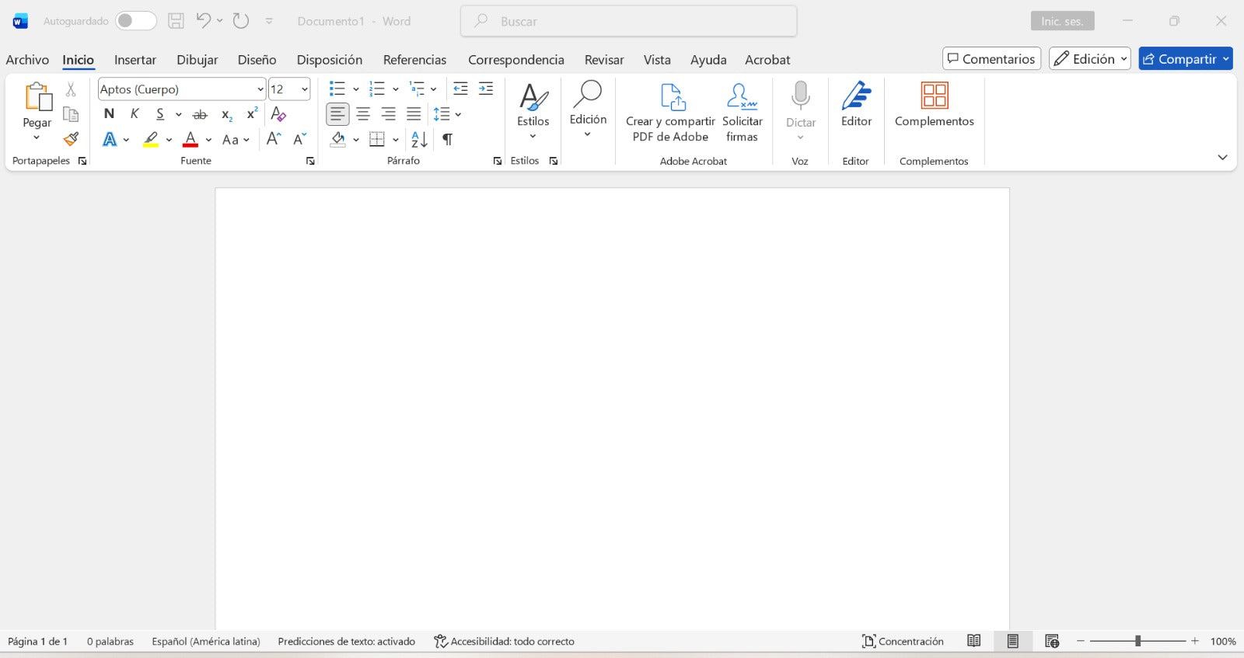Open the Archivo menu
The height and width of the screenshot is (658, 1244).
tap(27, 60)
